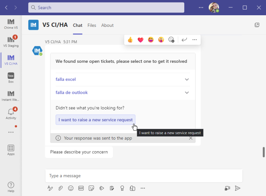Open the Apps store icon
Screen dimensions: 266x196
pyautogui.click(x=11, y=150)
